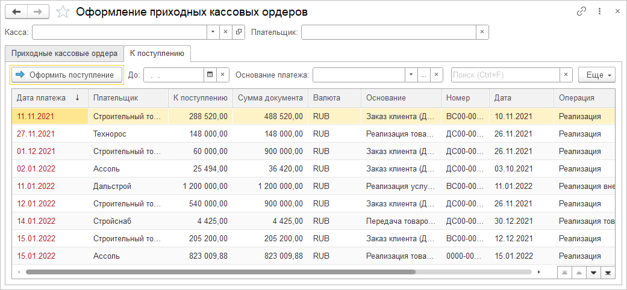Click the Операция column header
The height and width of the screenshot is (290, 627).
point(585,98)
